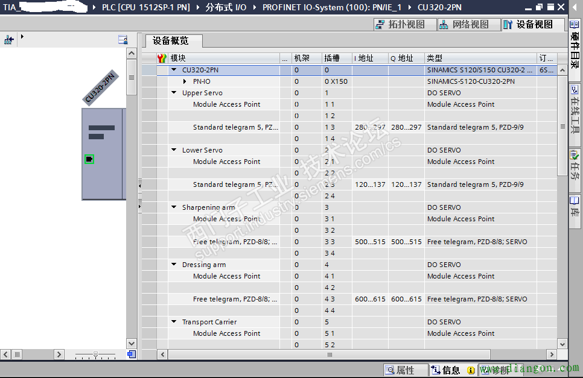Open the 诊断 pane at the bottom right
583x378 pixels.
[x=501, y=370]
